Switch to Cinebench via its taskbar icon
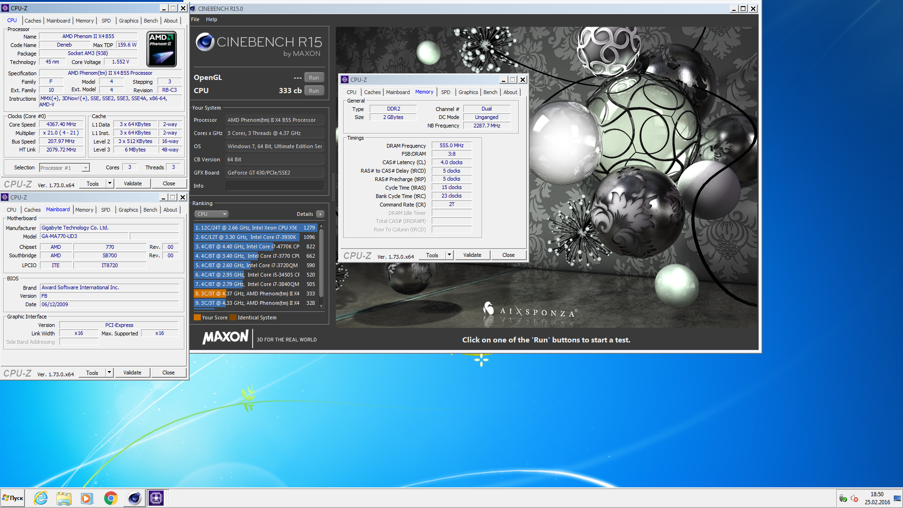This screenshot has width=903, height=508. coord(134,498)
